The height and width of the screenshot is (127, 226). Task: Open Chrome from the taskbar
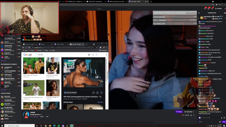pyautogui.click(x=46, y=126)
